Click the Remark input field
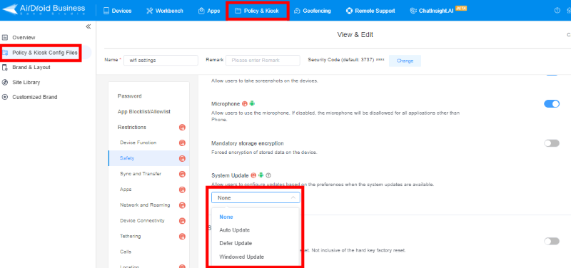This screenshot has height=268, width=571. (x=263, y=61)
